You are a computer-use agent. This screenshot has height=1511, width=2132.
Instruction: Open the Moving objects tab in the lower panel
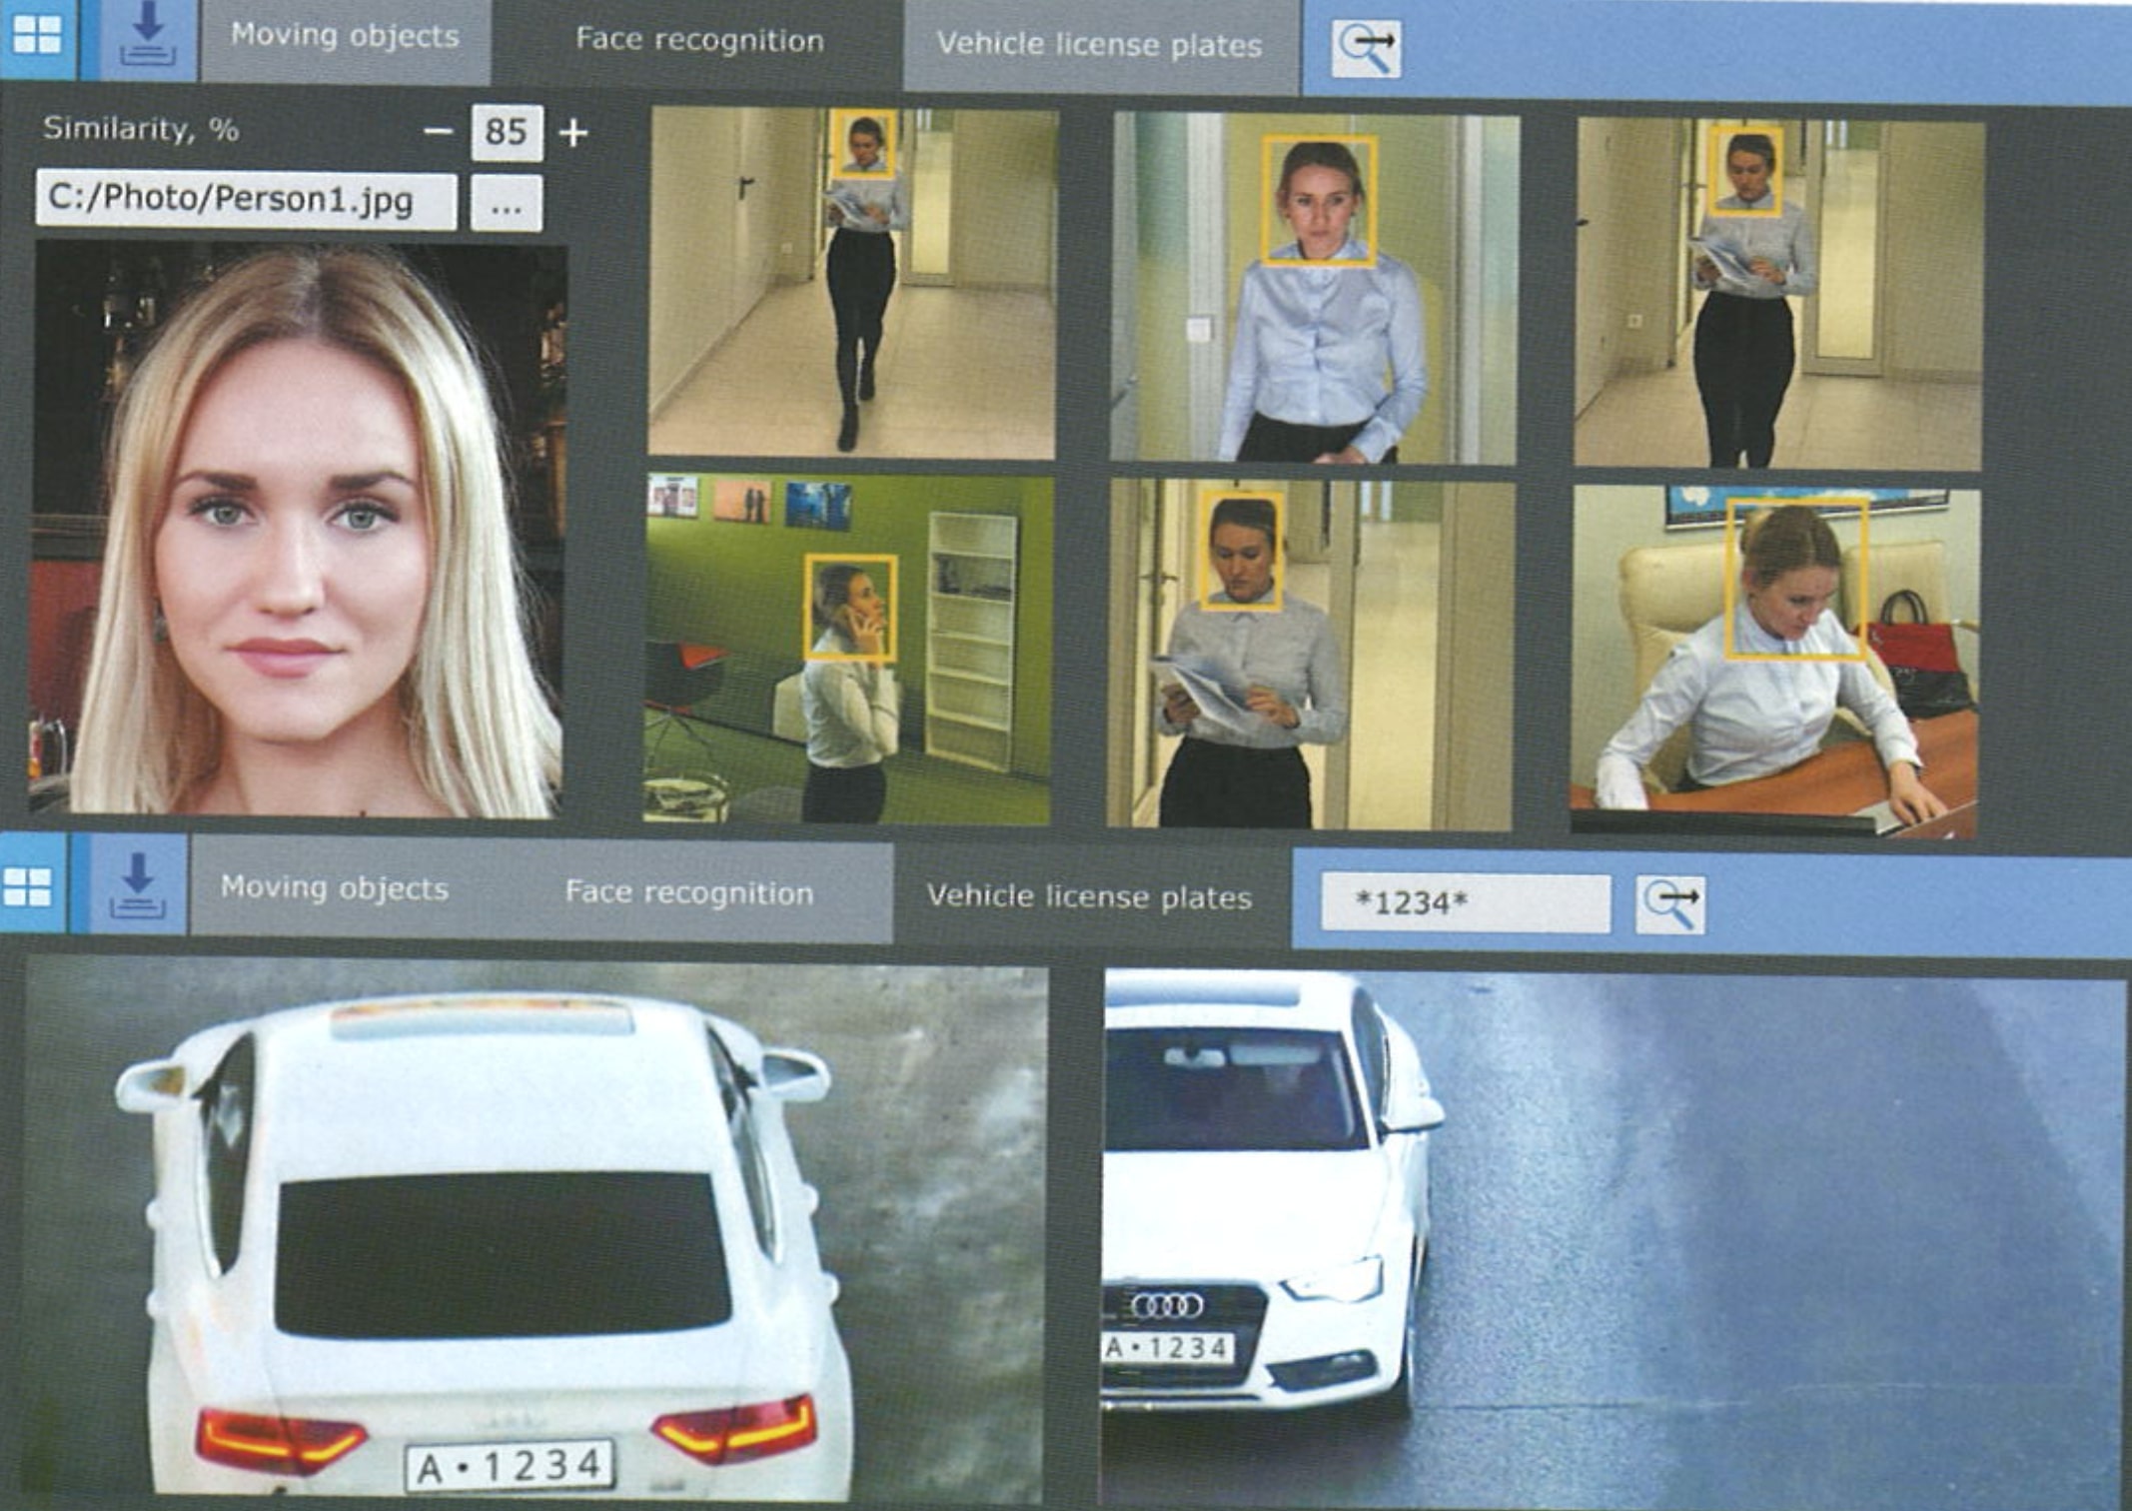(x=335, y=888)
